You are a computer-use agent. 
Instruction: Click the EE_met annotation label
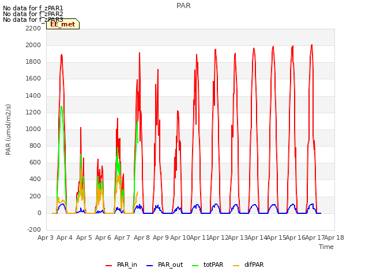pyautogui.click(x=63, y=24)
